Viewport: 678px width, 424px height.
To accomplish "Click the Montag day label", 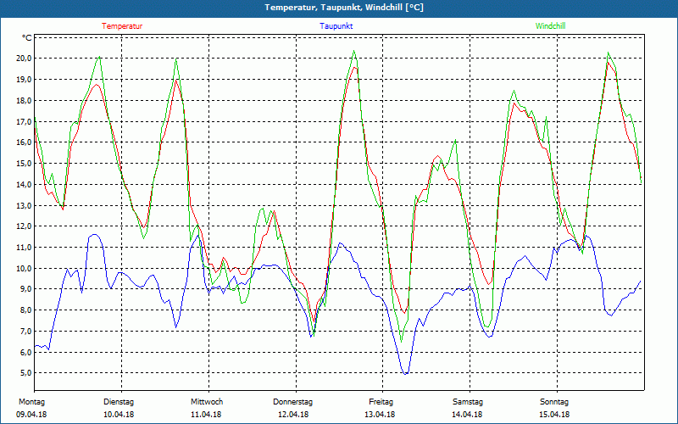I will [x=31, y=402].
